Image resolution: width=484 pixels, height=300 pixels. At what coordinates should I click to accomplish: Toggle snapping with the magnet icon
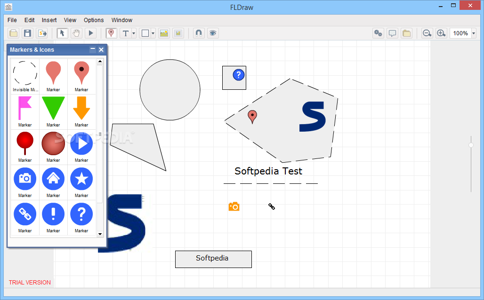pos(199,33)
